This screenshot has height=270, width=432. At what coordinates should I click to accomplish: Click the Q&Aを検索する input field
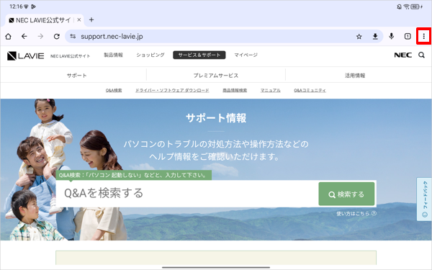[186, 194]
